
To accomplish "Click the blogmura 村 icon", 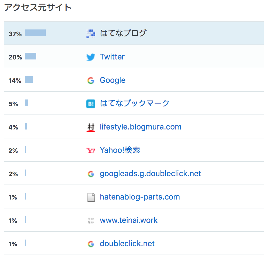I will pos(91,127).
